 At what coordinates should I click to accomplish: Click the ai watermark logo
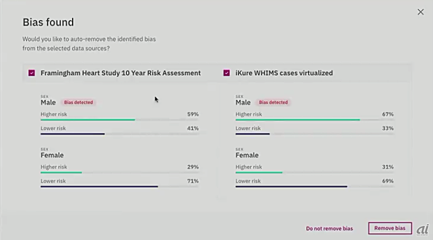point(422,229)
